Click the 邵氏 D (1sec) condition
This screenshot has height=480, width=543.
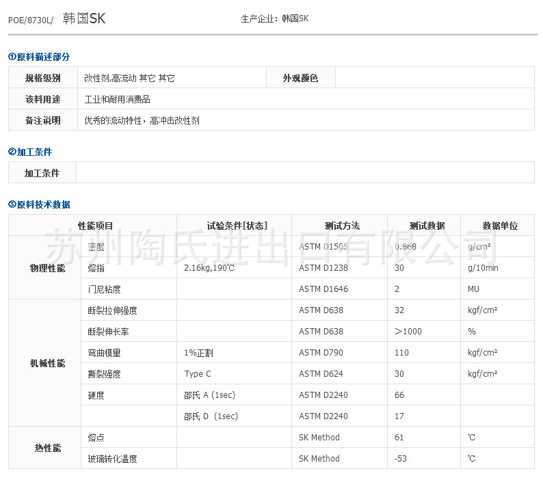pos(211,416)
